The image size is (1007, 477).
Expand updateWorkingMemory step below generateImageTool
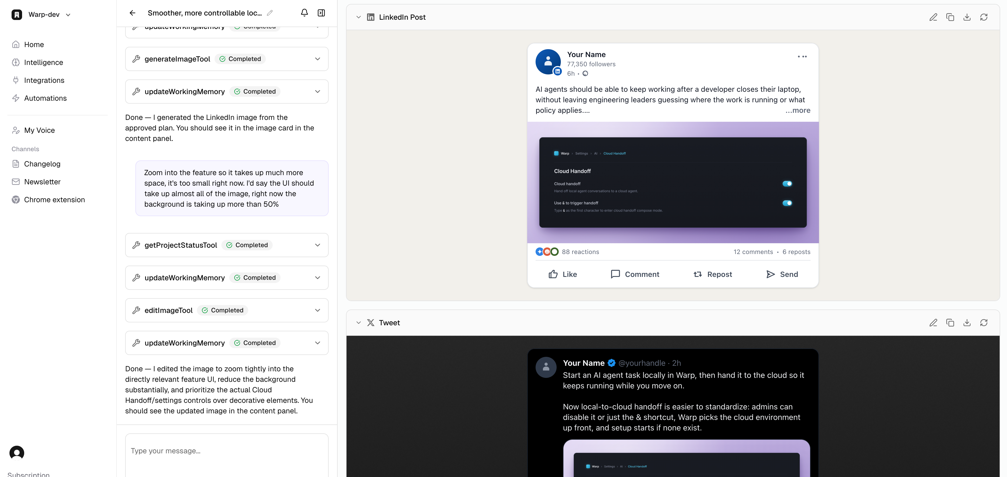[x=227, y=92]
